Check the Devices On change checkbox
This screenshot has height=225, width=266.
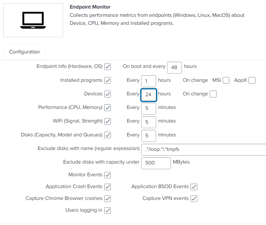pyautogui.click(x=213, y=94)
